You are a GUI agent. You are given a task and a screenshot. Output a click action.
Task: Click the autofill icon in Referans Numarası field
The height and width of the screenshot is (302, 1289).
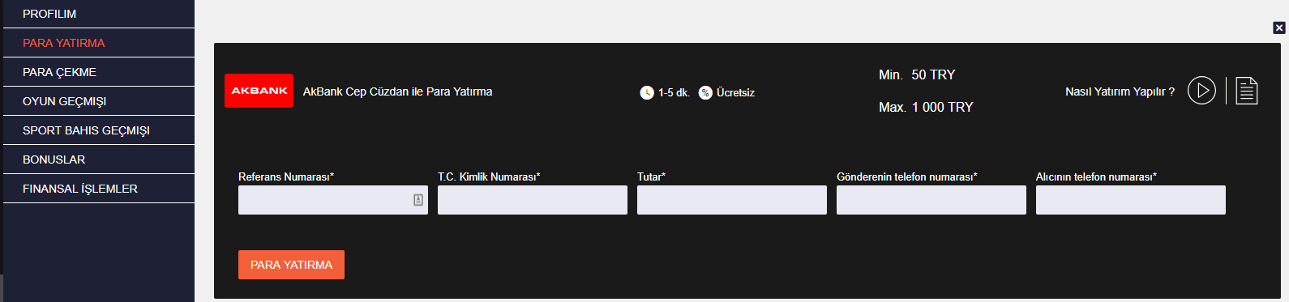(x=418, y=200)
